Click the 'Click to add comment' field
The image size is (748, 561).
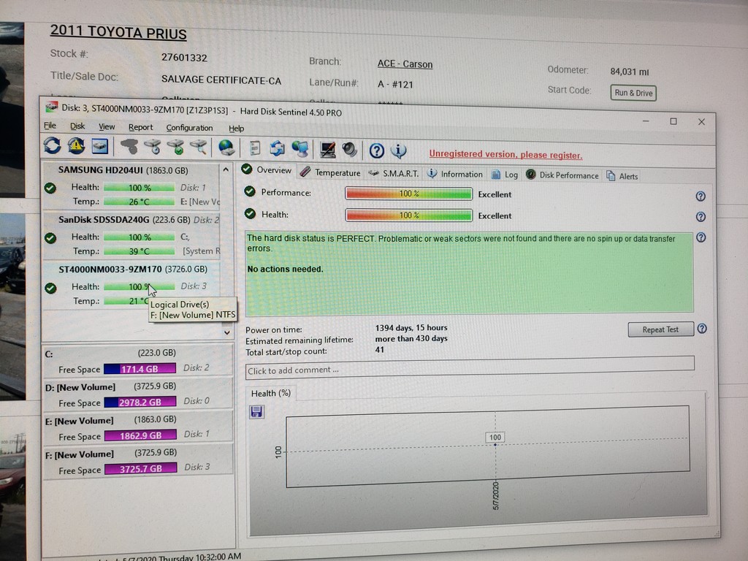pyautogui.click(x=470, y=368)
